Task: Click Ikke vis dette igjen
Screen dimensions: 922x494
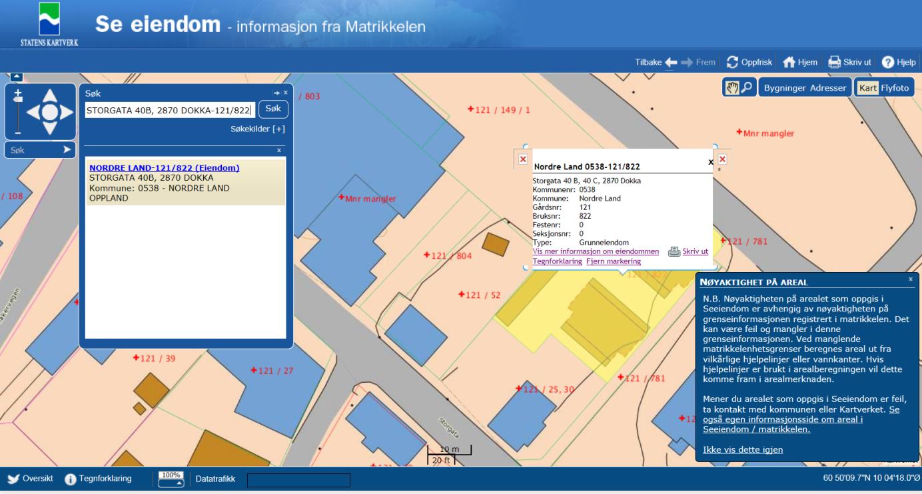Action: pyautogui.click(x=743, y=449)
